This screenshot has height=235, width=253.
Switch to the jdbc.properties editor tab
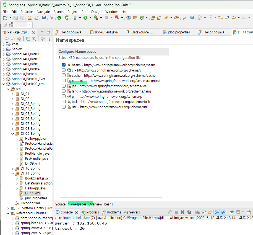click(x=176, y=32)
